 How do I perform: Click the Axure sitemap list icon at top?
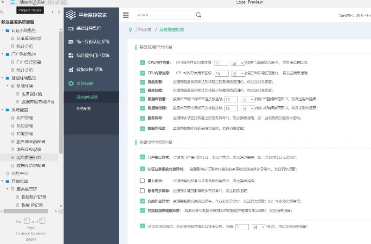pyautogui.click(x=13, y=2)
